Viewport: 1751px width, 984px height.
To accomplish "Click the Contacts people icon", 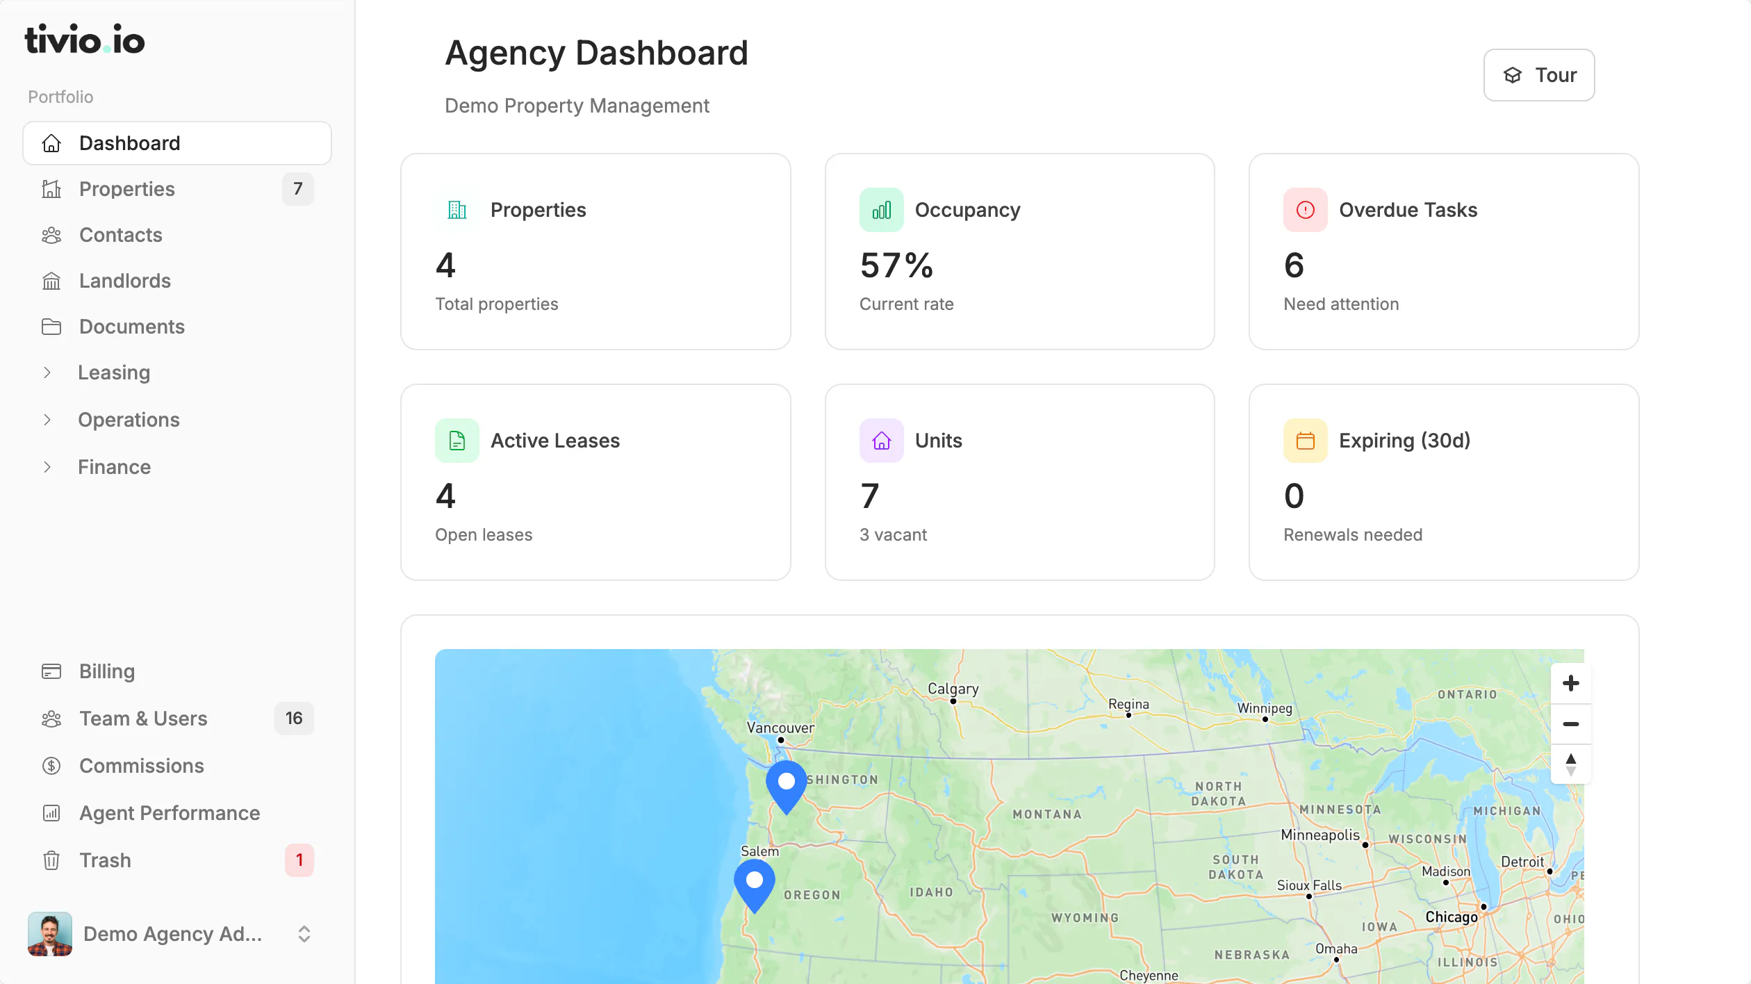I will pos(51,235).
